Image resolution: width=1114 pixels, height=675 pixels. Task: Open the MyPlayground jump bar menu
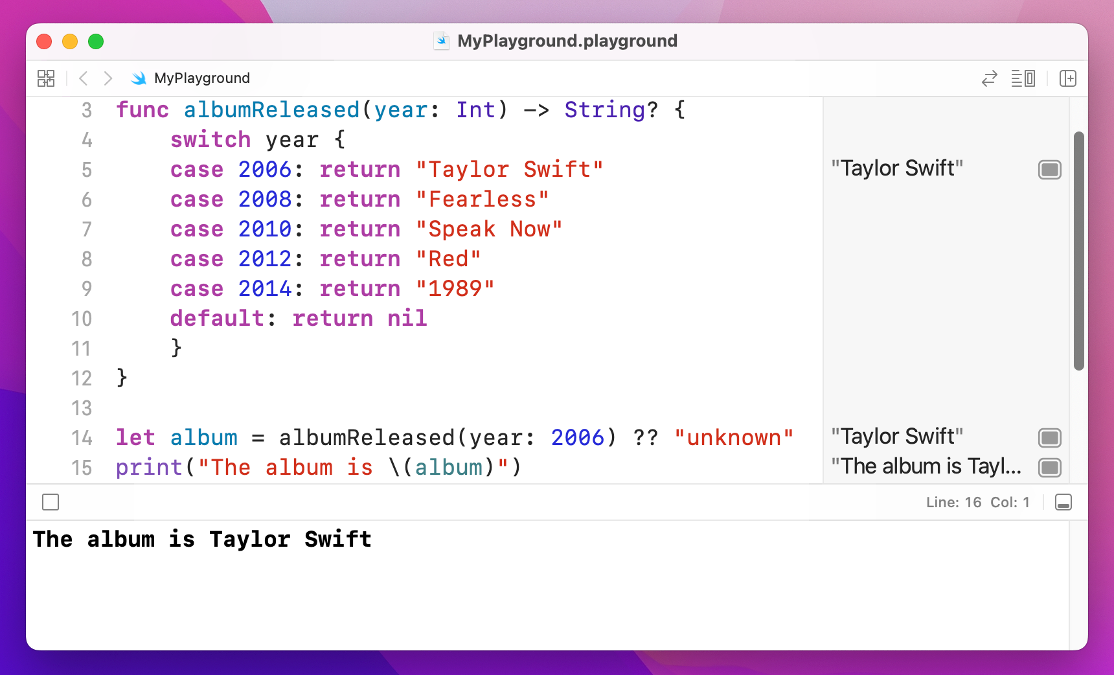pos(201,78)
